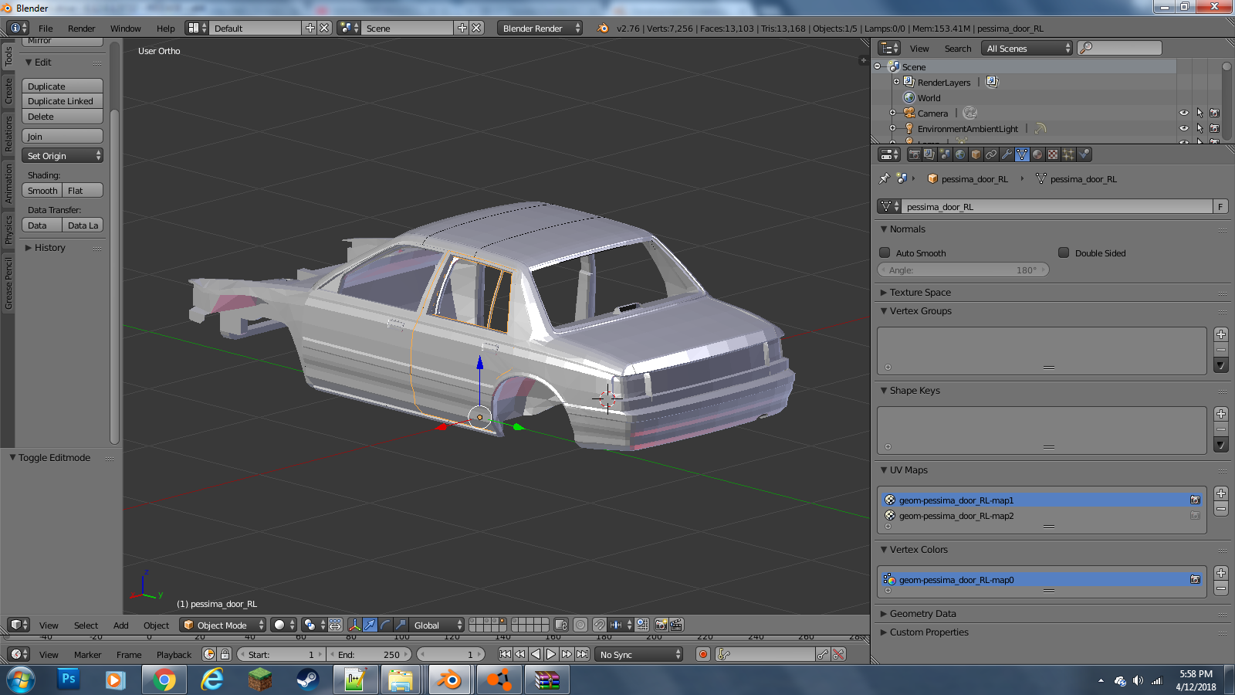
Task: Open the Modifiers wrench tab
Action: 1007,154
